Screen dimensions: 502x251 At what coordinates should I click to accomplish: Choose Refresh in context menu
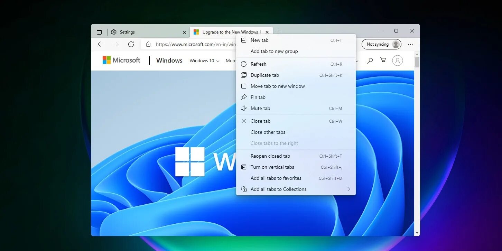pyautogui.click(x=296, y=64)
